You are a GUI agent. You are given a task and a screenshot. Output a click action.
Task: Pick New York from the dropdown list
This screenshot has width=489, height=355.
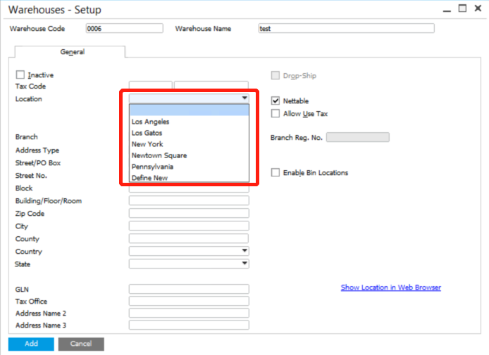pos(147,144)
